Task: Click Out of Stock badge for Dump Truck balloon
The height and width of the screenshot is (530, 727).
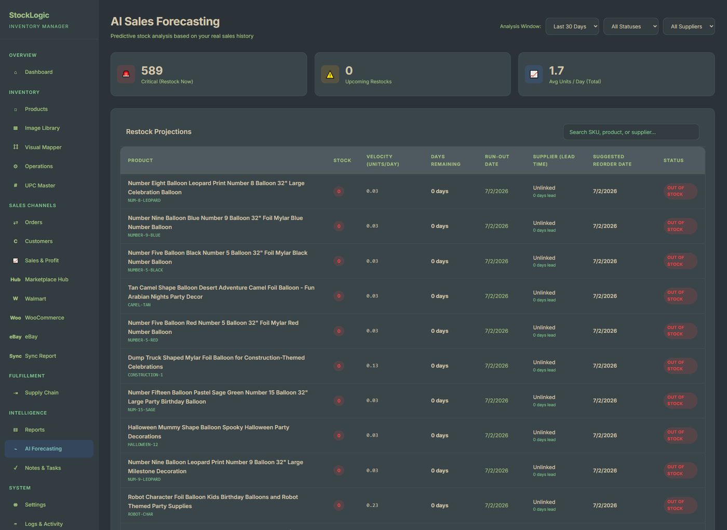Action: (x=680, y=366)
